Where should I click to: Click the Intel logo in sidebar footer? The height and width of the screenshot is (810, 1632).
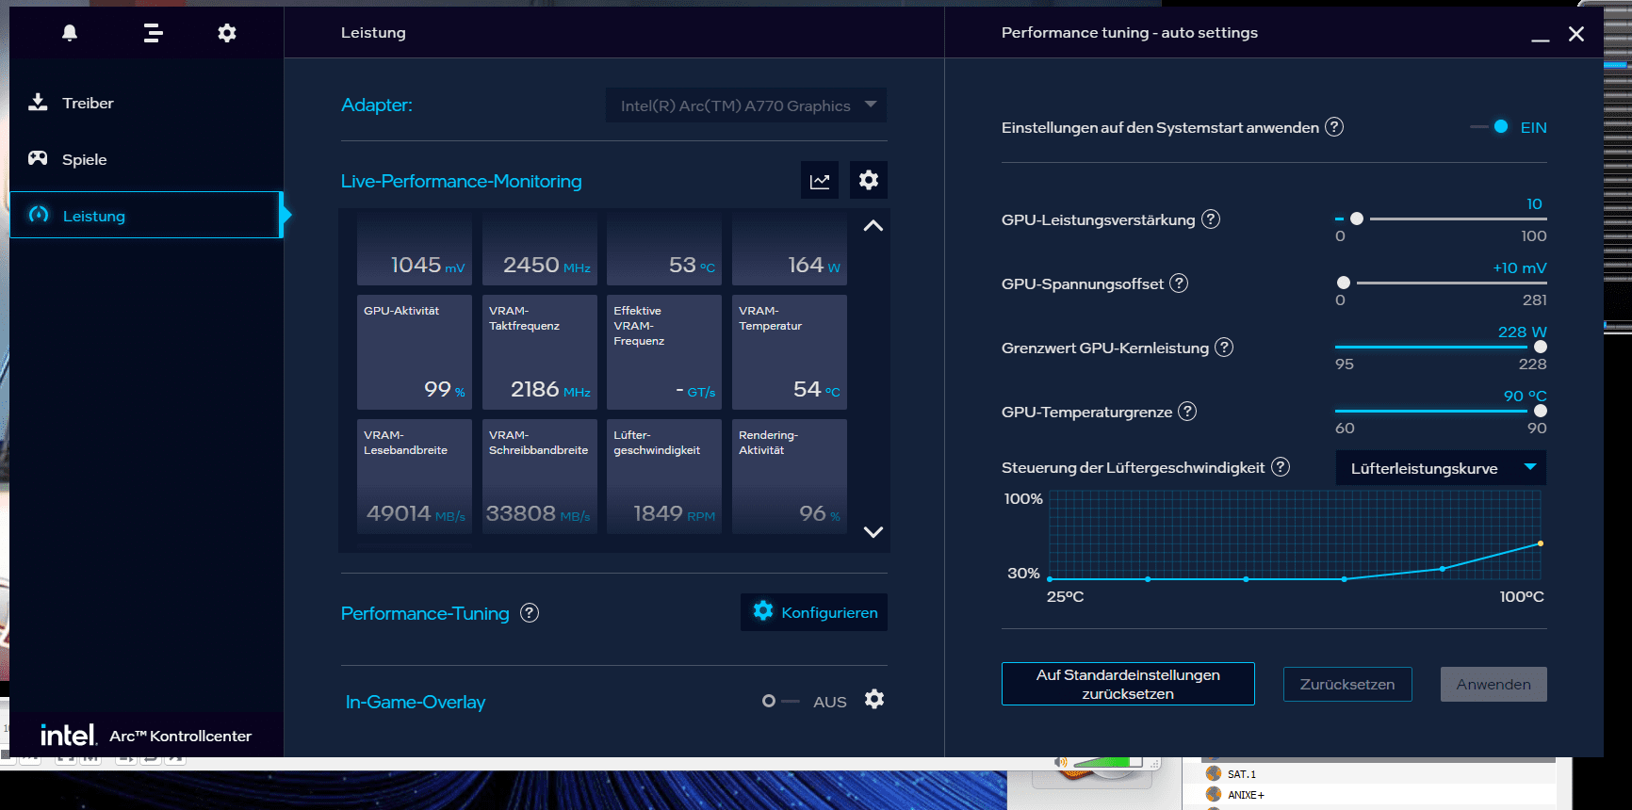(x=68, y=735)
